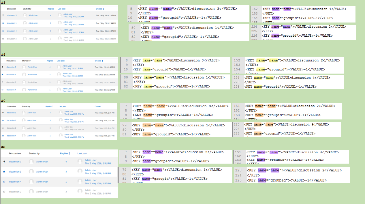Viewport: 365px width, 204px height.
Task: Open the reply count 4 link in table #6
Action: tap(66, 162)
